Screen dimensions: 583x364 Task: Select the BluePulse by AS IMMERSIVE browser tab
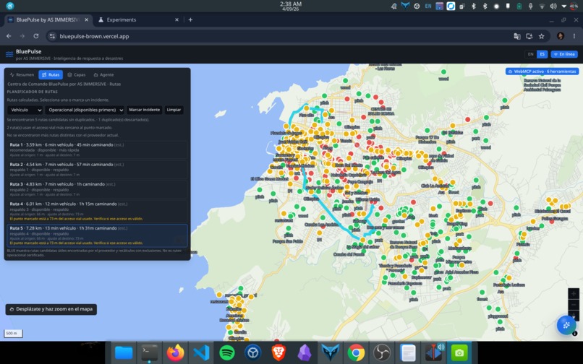coord(48,19)
